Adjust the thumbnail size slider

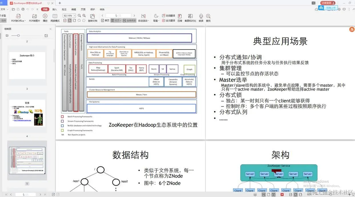(18, 36)
